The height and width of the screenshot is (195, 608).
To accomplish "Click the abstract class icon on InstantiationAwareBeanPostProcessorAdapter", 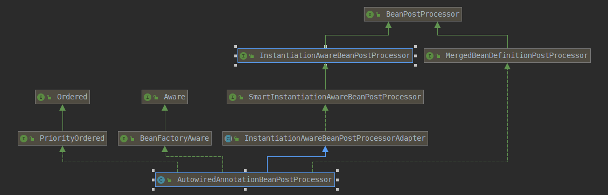I will (x=228, y=139).
